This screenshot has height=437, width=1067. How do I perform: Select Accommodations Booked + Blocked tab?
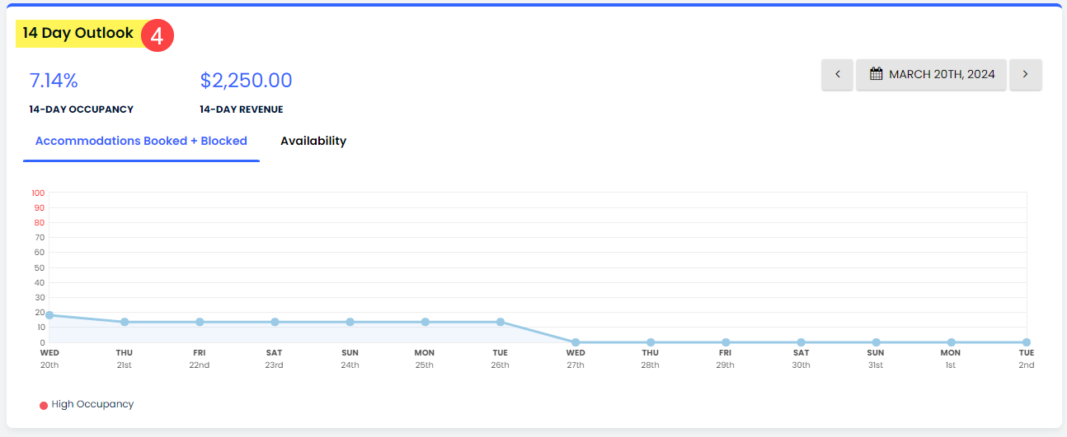point(141,141)
